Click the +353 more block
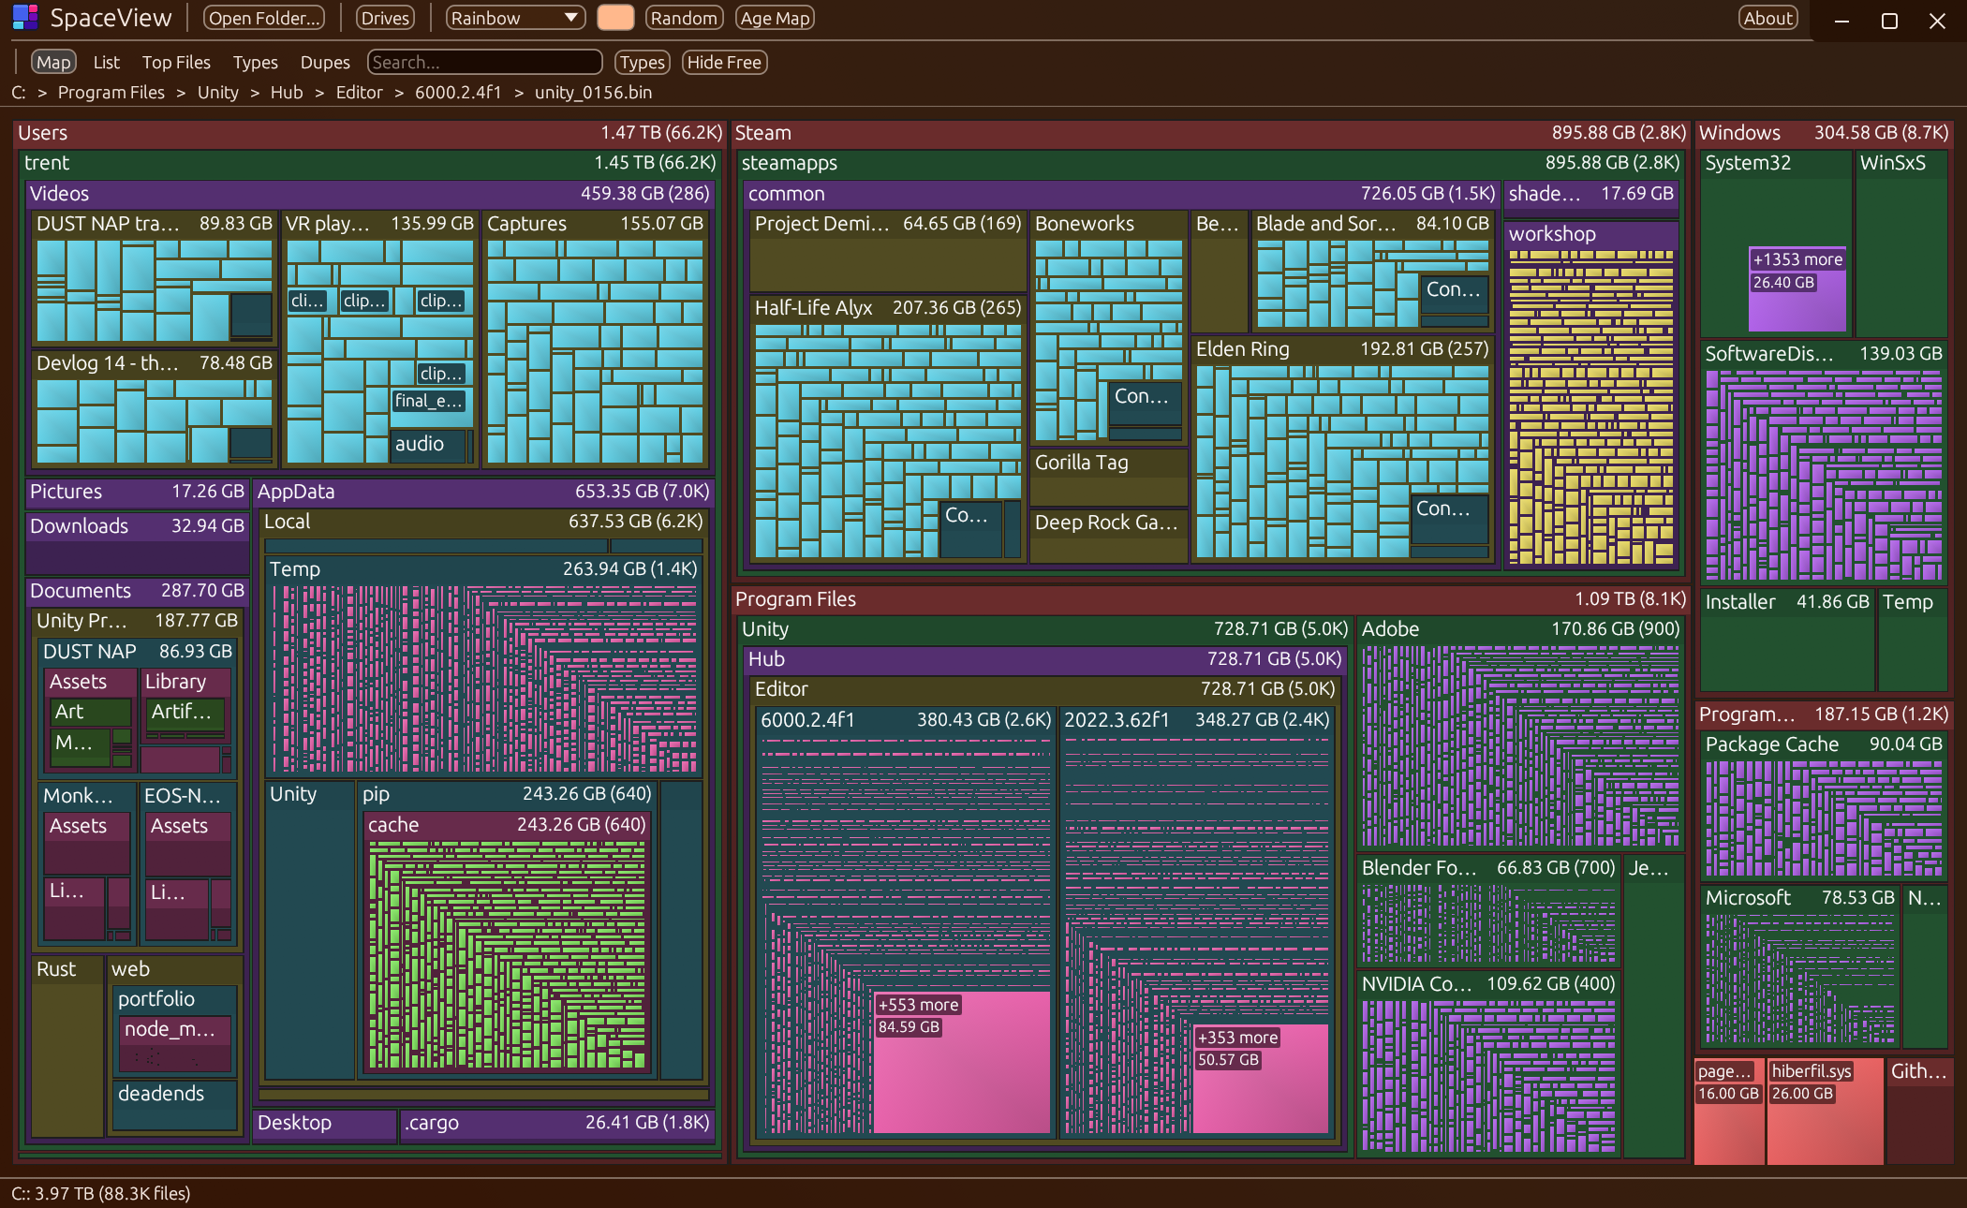The width and height of the screenshot is (1967, 1208). [x=1261, y=1078]
